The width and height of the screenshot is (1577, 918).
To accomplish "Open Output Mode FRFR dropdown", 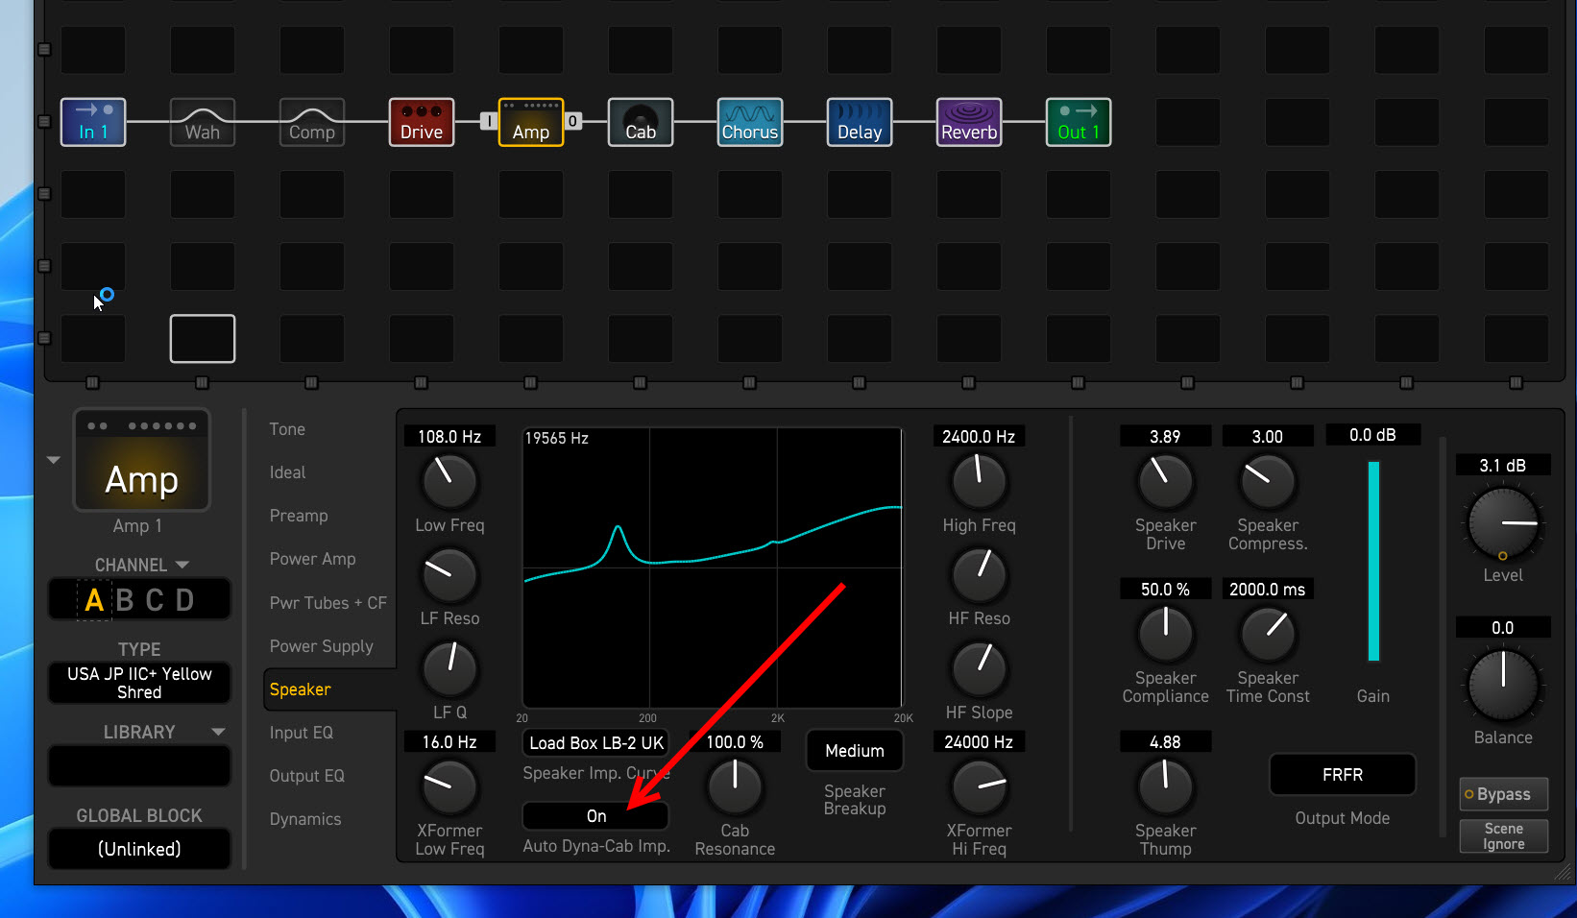I will [x=1342, y=775].
